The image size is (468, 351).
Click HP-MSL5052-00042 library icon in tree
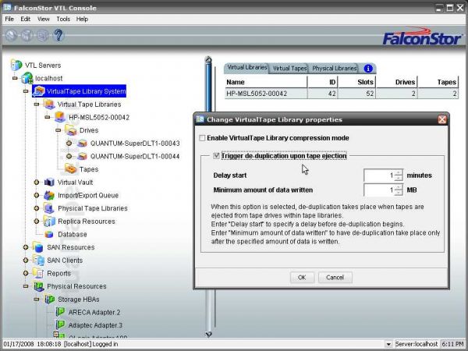[60, 117]
